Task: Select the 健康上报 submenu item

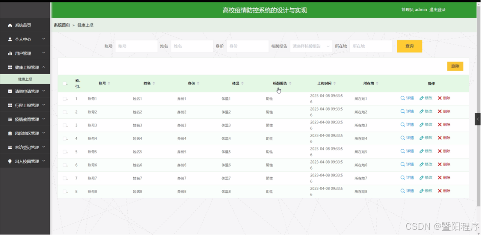Action: [25, 79]
